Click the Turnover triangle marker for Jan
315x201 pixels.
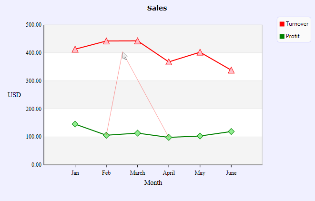coord(75,49)
